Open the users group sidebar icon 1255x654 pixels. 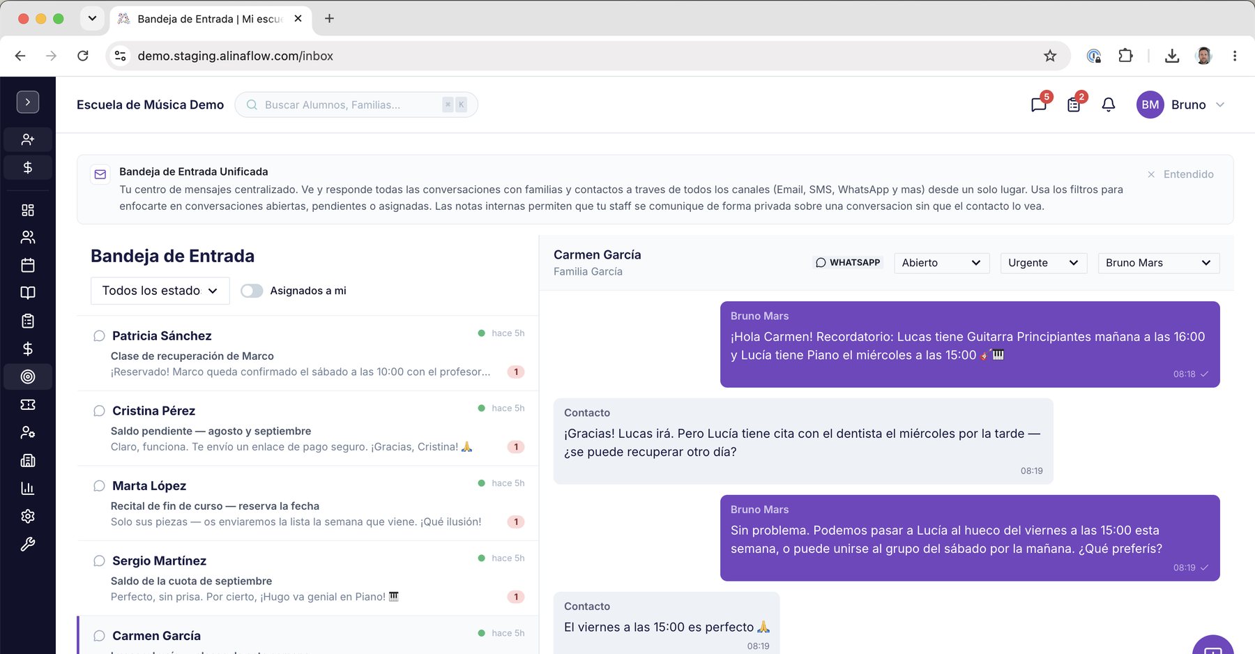point(28,238)
